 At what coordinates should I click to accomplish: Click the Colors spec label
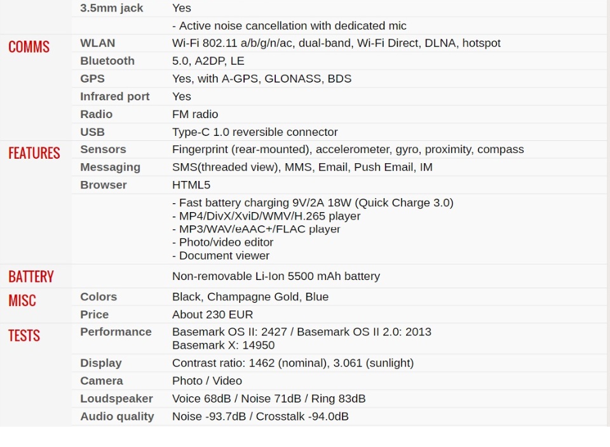pos(98,297)
